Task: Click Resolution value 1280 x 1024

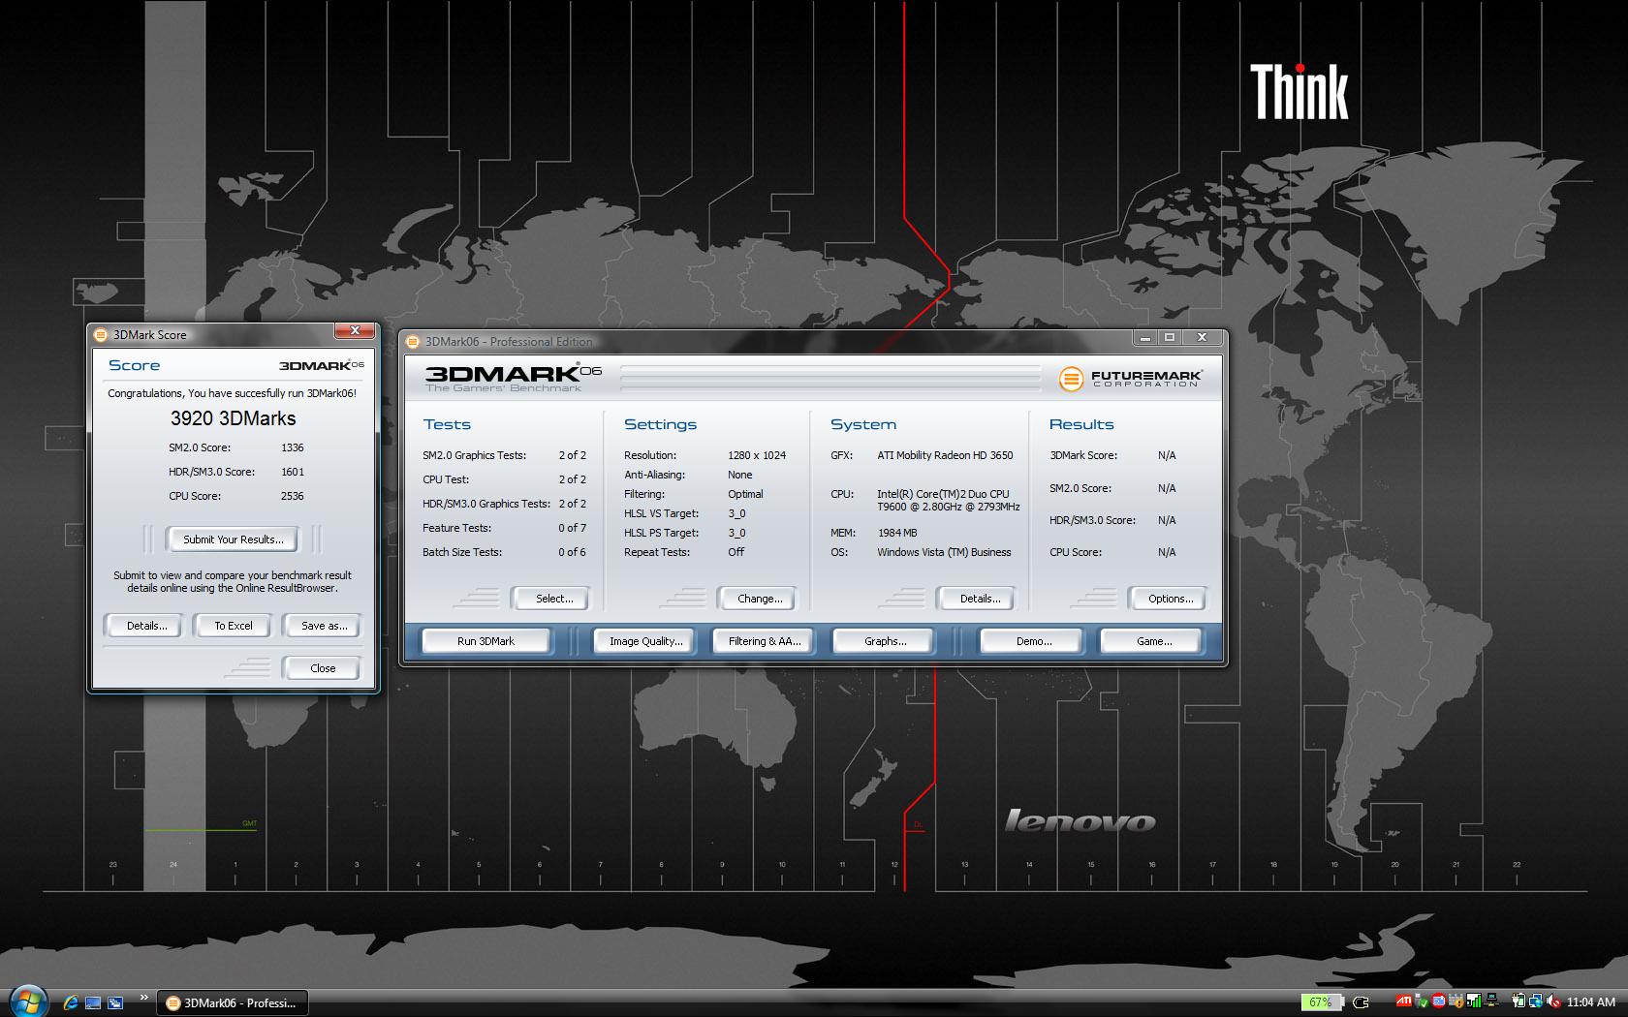Action: click(757, 455)
